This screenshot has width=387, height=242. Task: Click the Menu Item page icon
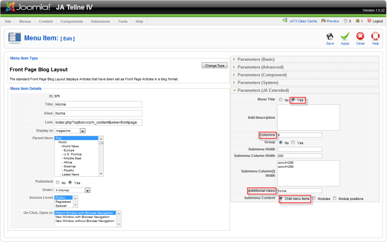coord(15,38)
